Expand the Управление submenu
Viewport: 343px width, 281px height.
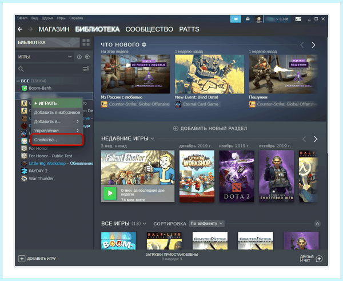point(57,130)
